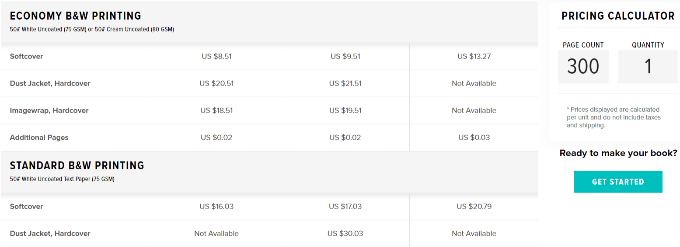Click the US $8.51 softcover price
The width and height of the screenshot is (680, 247).
click(x=216, y=56)
